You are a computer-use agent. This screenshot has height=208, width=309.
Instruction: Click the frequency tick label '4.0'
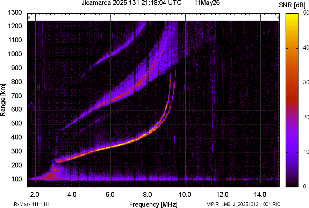(72, 195)
